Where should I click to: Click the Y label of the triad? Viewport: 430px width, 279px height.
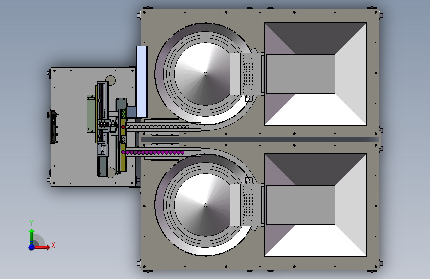coord(31,223)
